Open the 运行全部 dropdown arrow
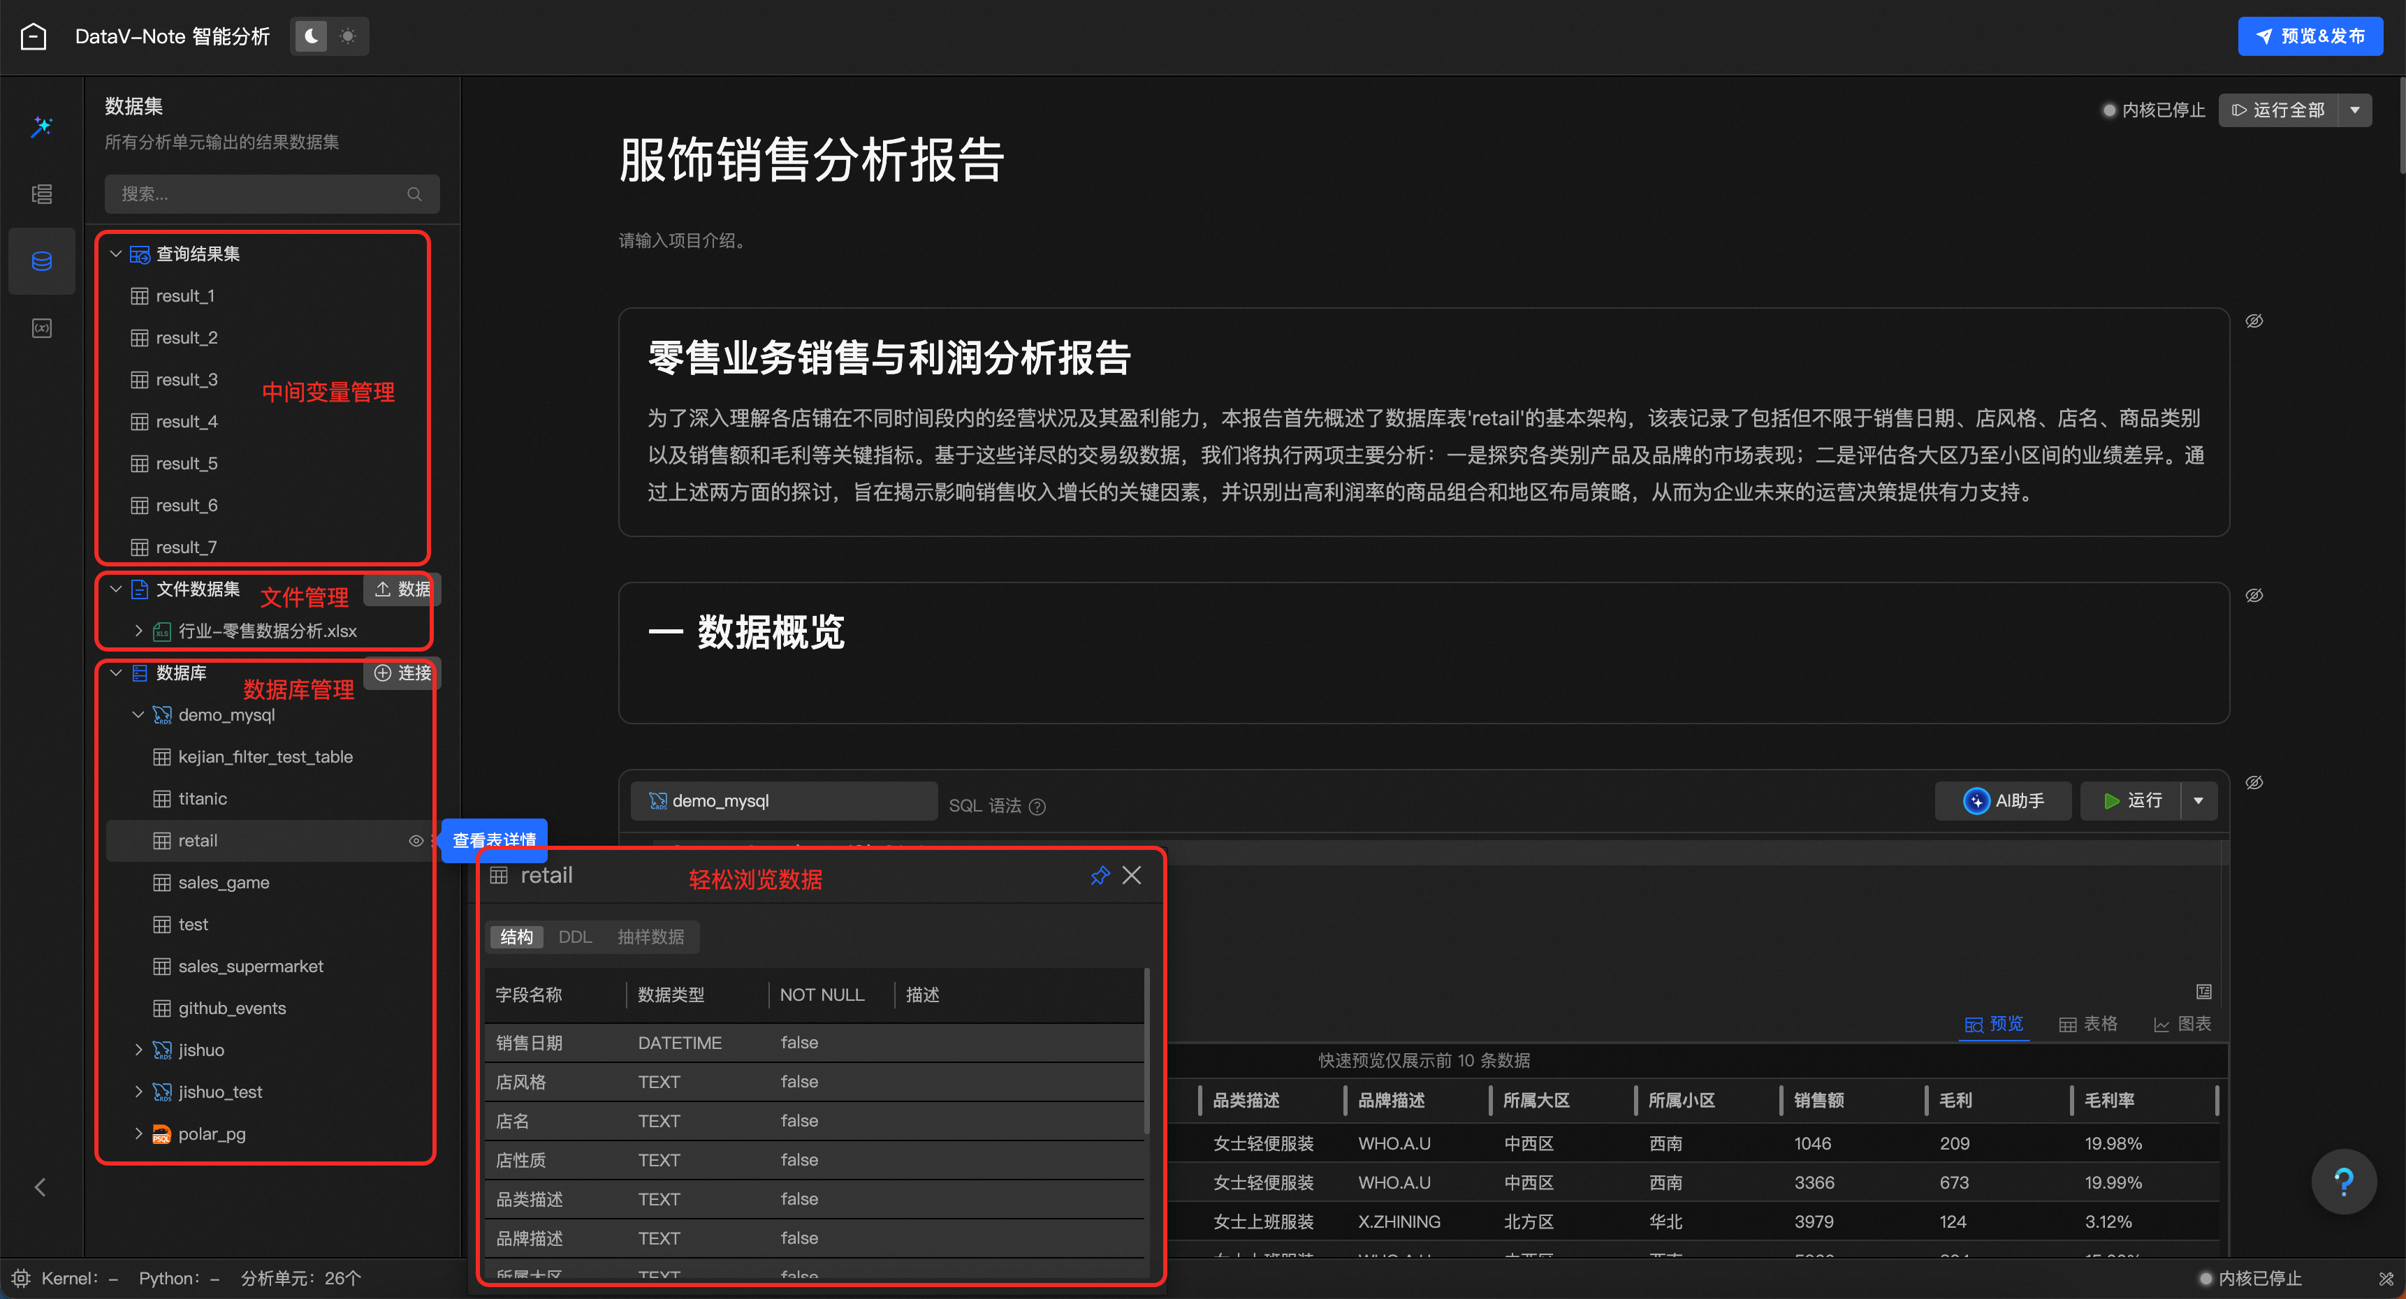This screenshot has width=2406, height=1299. (2354, 109)
